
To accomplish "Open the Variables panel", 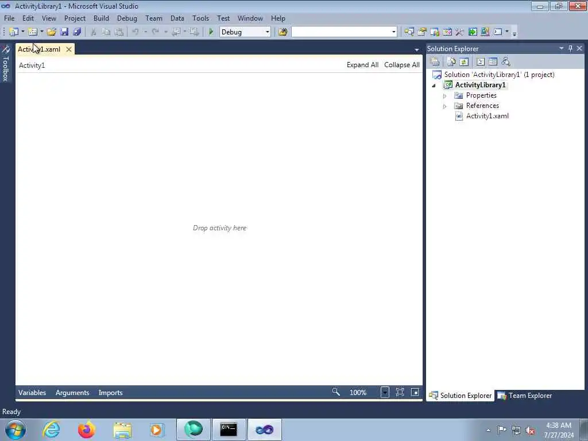I will (32, 393).
